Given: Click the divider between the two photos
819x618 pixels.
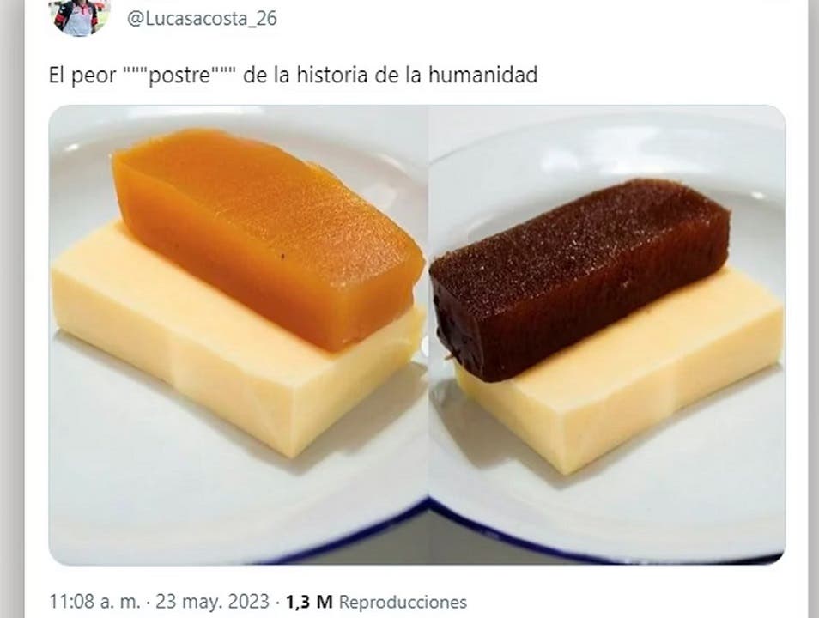Looking at the screenshot, I should pyautogui.click(x=429, y=335).
